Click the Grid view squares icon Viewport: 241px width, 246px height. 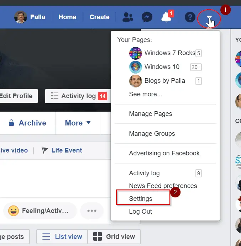(98, 237)
